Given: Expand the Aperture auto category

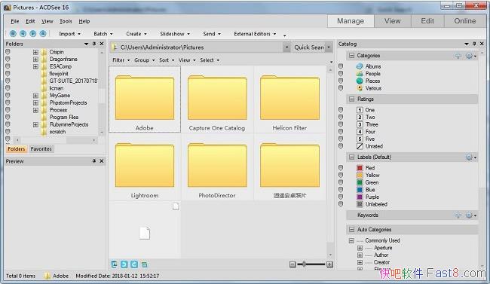Looking at the screenshot, I should coord(360,248).
